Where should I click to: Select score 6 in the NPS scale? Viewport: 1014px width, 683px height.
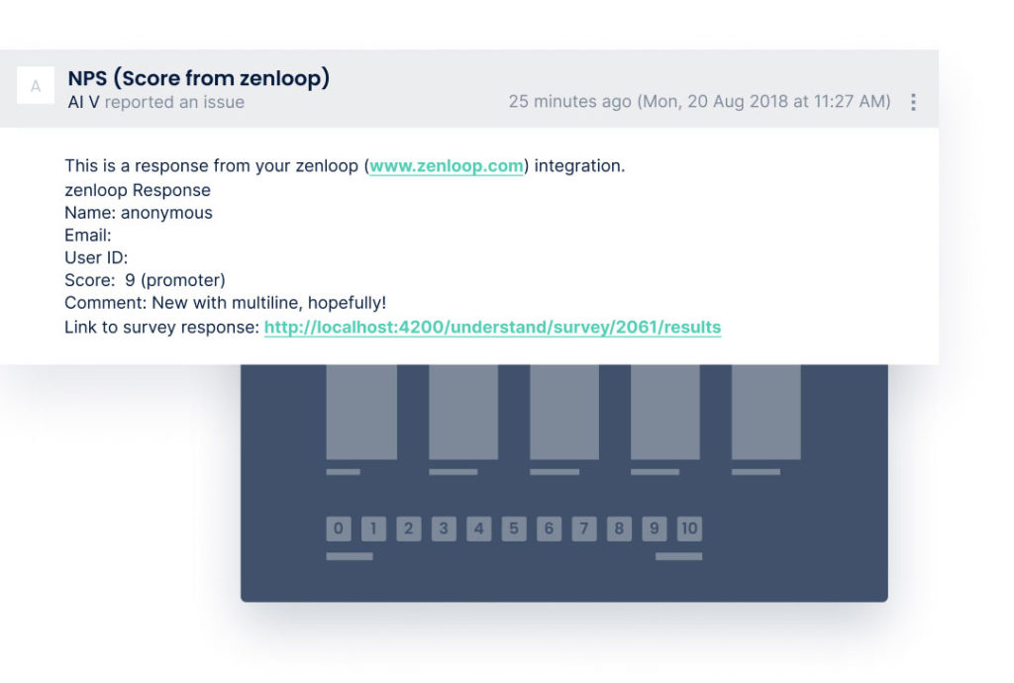pyautogui.click(x=549, y=529)
